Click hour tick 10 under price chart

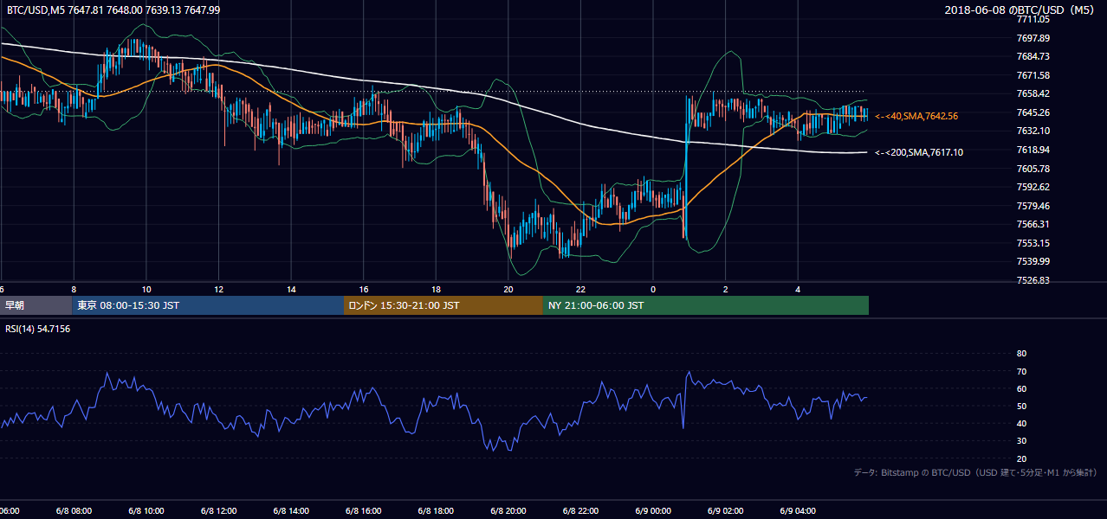(146, 290)
